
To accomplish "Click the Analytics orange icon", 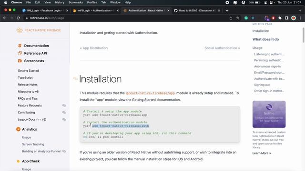I will tap(18, 129).
